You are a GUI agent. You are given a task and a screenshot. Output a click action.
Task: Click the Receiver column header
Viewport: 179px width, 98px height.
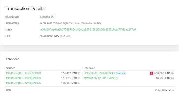[89, 68]
